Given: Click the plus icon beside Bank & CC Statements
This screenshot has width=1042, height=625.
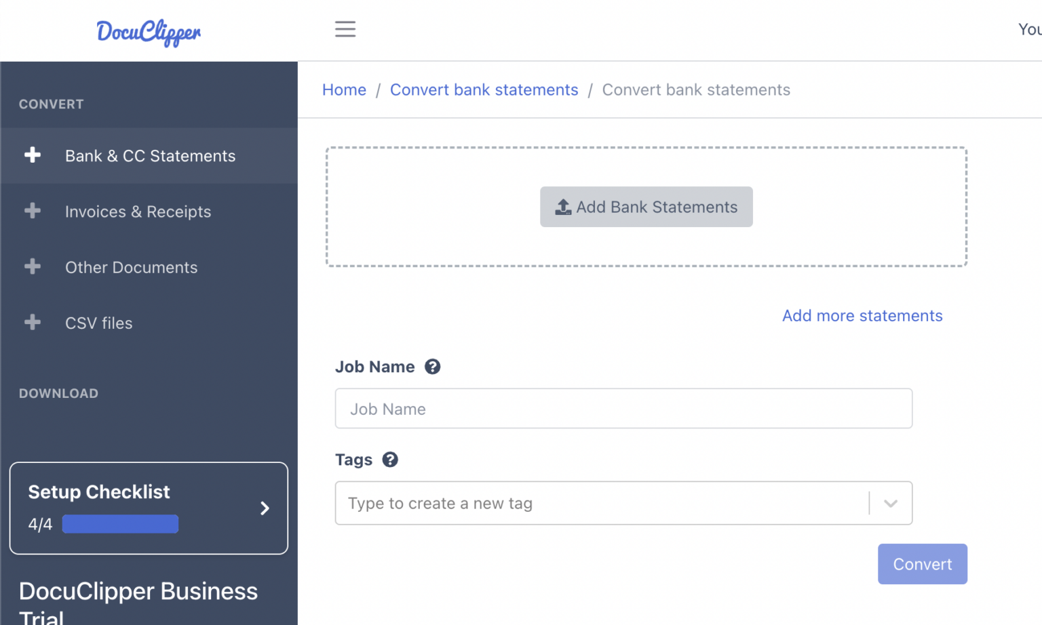Looking at the screenshot, I should [x=33, y=155].
